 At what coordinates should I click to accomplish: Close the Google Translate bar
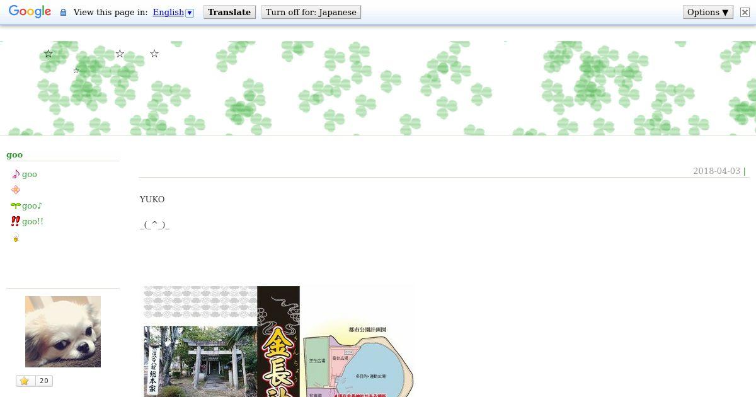click(x=745, y=12)
